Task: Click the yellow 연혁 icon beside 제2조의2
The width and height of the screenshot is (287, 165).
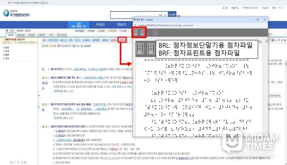Action: [x=46, y=104]
